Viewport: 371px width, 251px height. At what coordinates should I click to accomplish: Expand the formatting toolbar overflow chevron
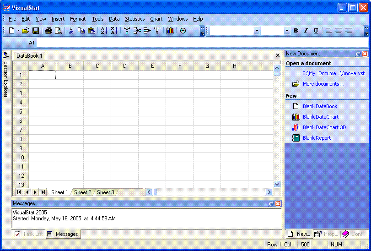click(x=366, y=31)
